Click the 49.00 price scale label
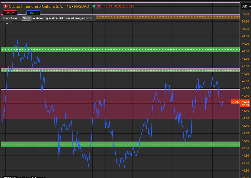 pyautogui.click(x=245, y=44)
